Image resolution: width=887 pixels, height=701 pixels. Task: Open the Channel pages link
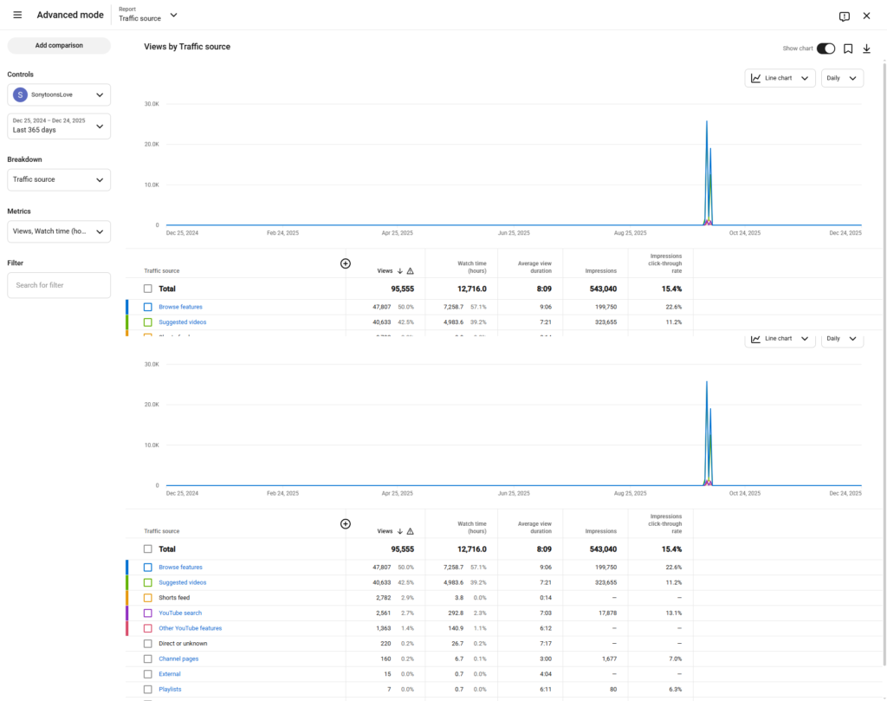pos(178,659)
